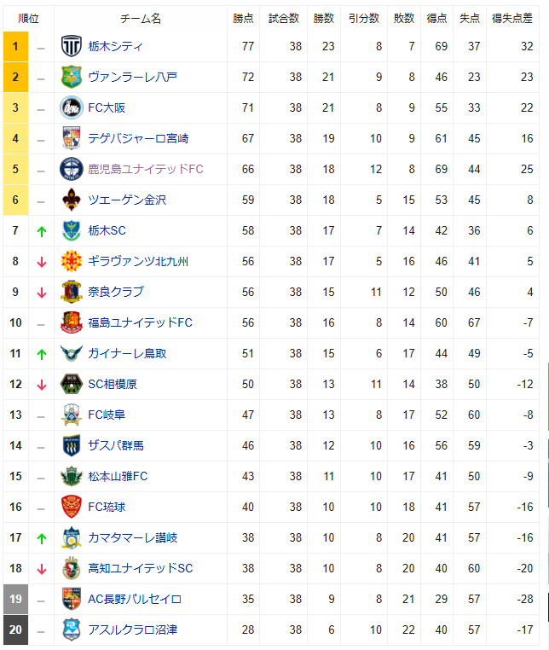
Task: Click the green up arrow beside 栃木SC
Action: pyautogui.click(x=41, y=231)
